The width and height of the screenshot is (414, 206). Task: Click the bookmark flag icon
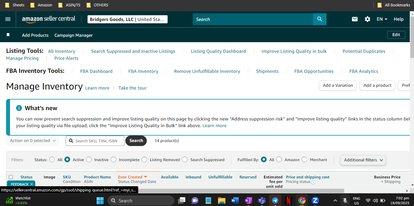pos(8,35)
